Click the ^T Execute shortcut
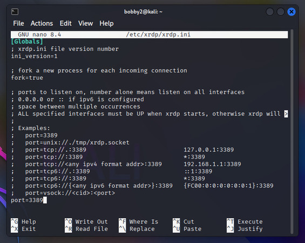The width and height of the screenshot is (305, 243). point(245,222)
